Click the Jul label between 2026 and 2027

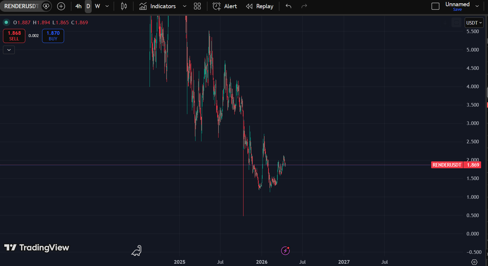[302, 262]
